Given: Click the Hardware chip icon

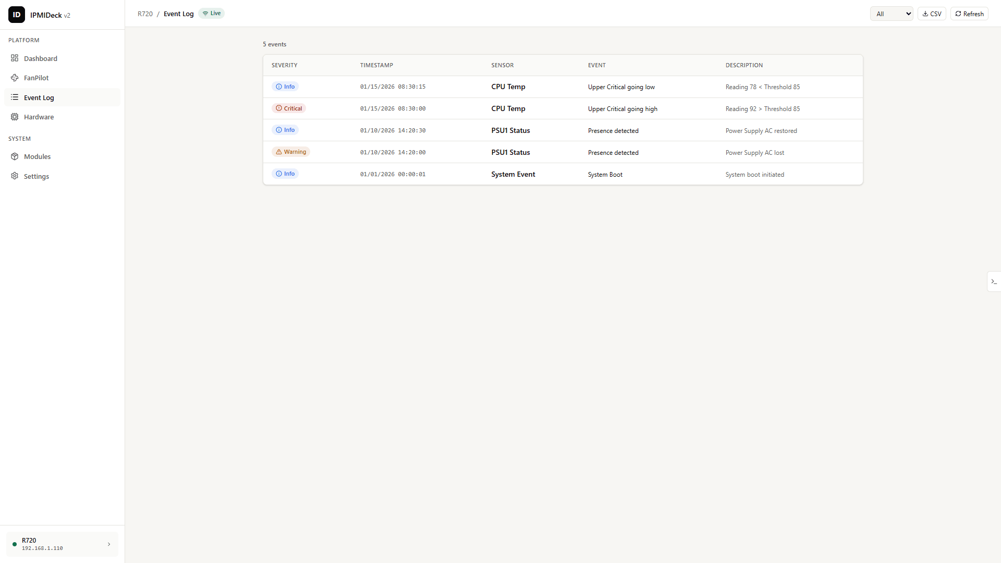Looking at the screenshot, I should [15, 117].
